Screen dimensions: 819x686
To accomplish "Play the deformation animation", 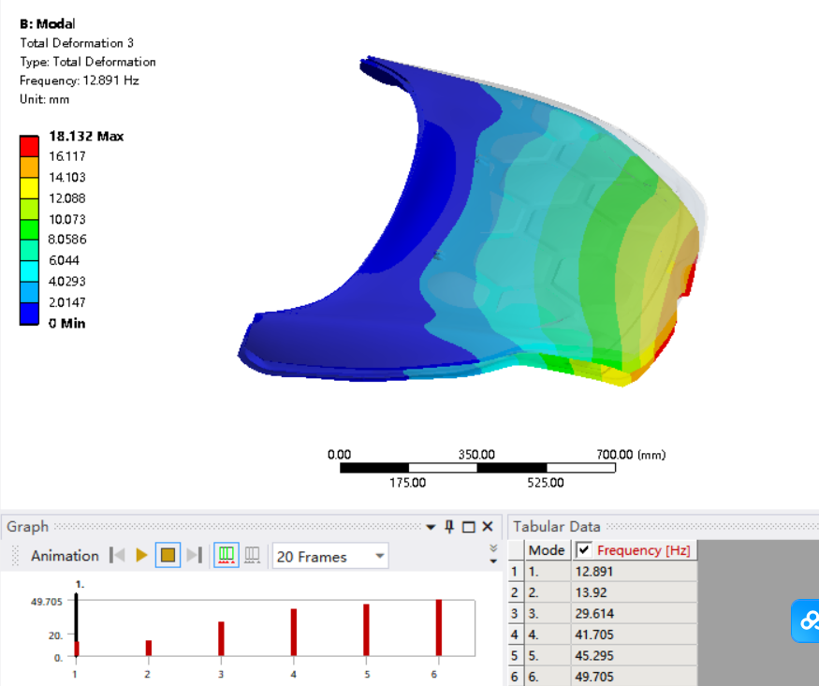I will click(141, 555).
